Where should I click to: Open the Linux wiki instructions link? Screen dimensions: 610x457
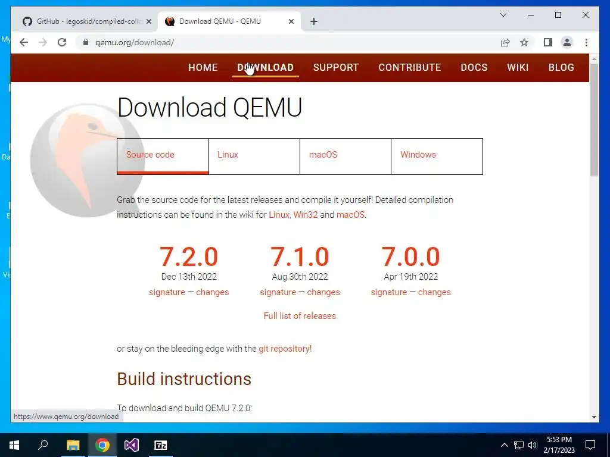coord(279,214)
